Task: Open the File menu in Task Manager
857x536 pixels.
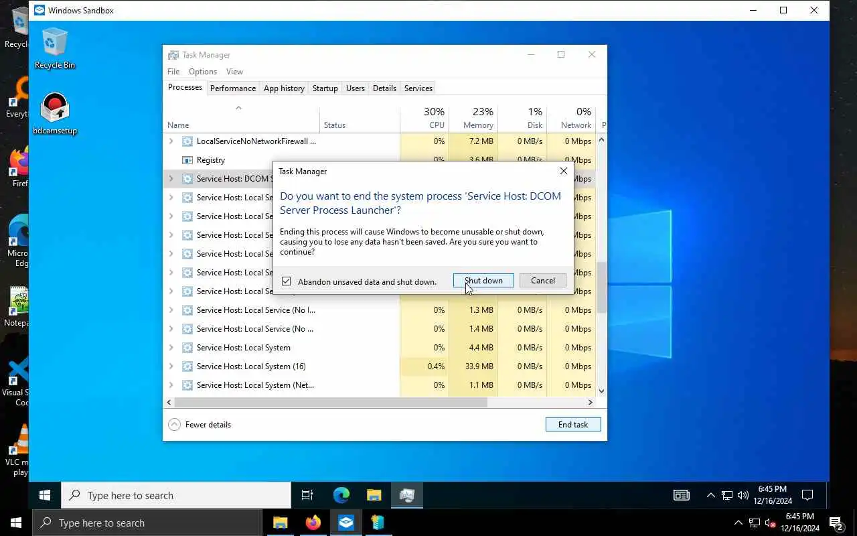Action: tap(173, 72)
